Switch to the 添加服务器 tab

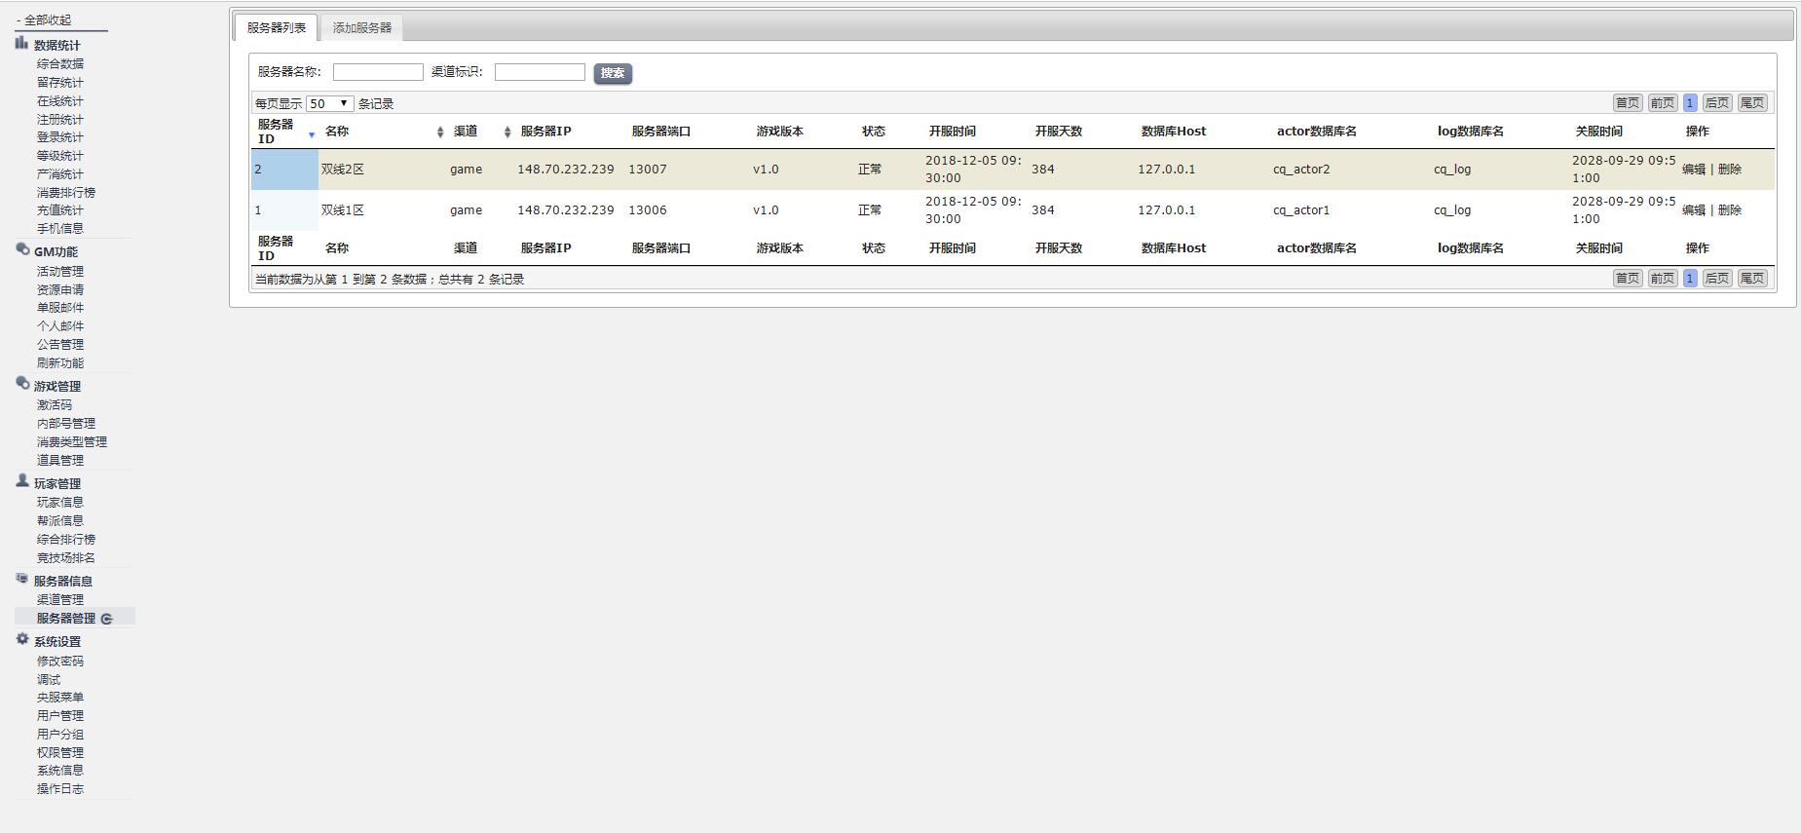[361, 27]
